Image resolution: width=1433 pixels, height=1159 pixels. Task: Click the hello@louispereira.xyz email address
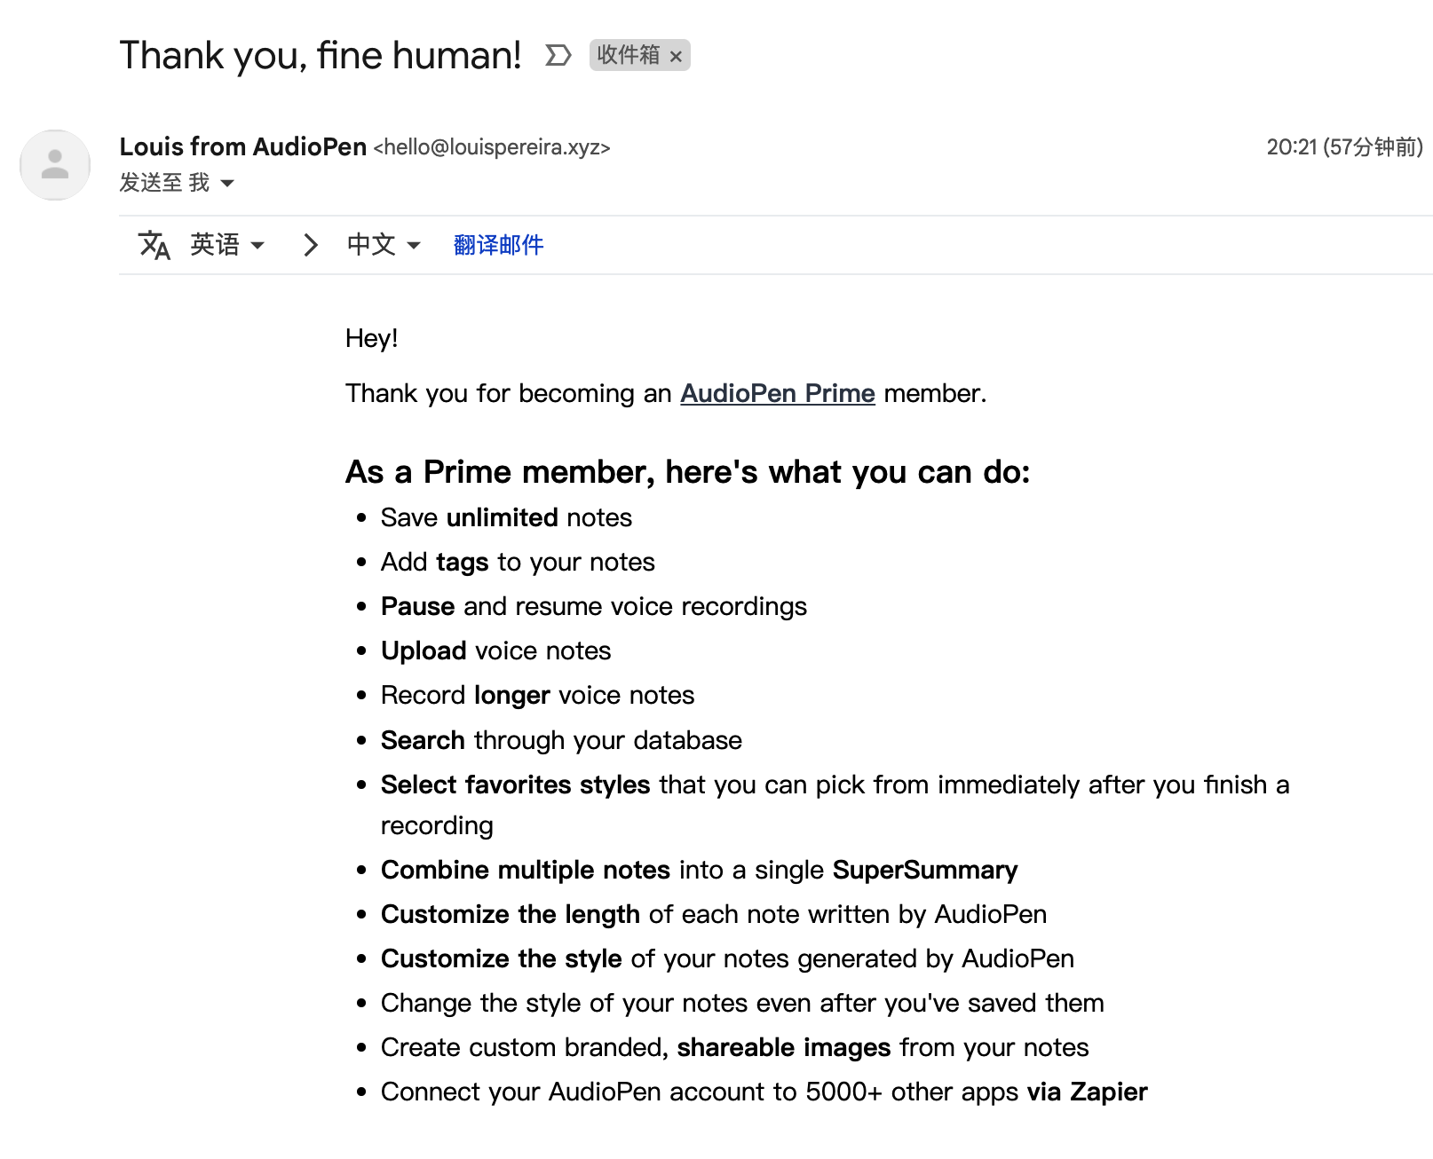coord(492,147)
